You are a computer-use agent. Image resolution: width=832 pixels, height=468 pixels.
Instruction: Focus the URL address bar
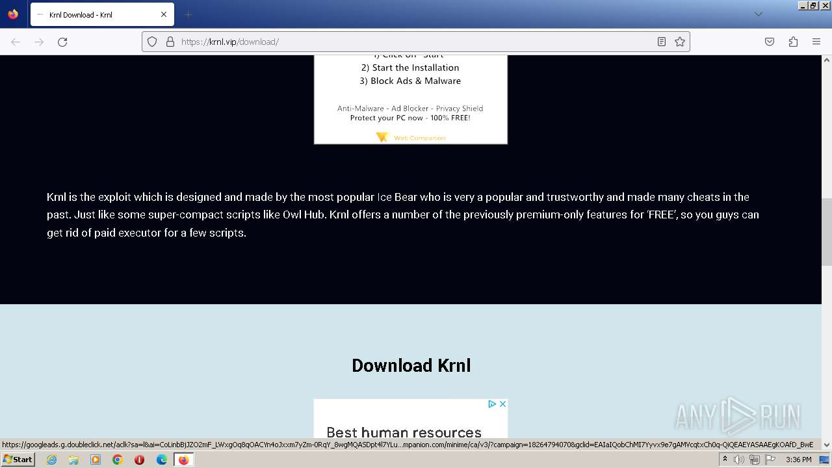point(416,42)
